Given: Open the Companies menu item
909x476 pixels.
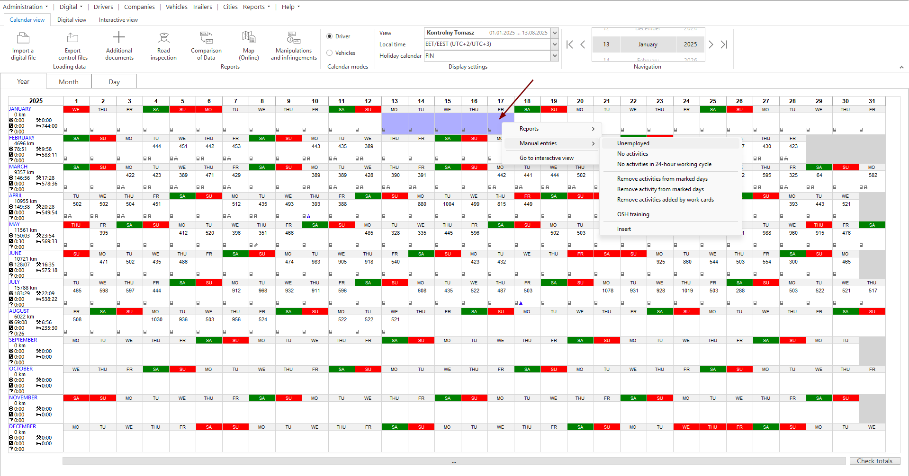Looking at the screenshot, I should [x=139, y=7].
